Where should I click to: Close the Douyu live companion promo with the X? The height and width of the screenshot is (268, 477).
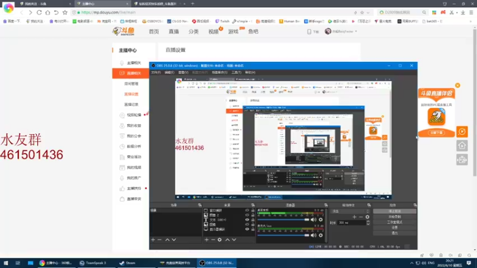(457, 85)
